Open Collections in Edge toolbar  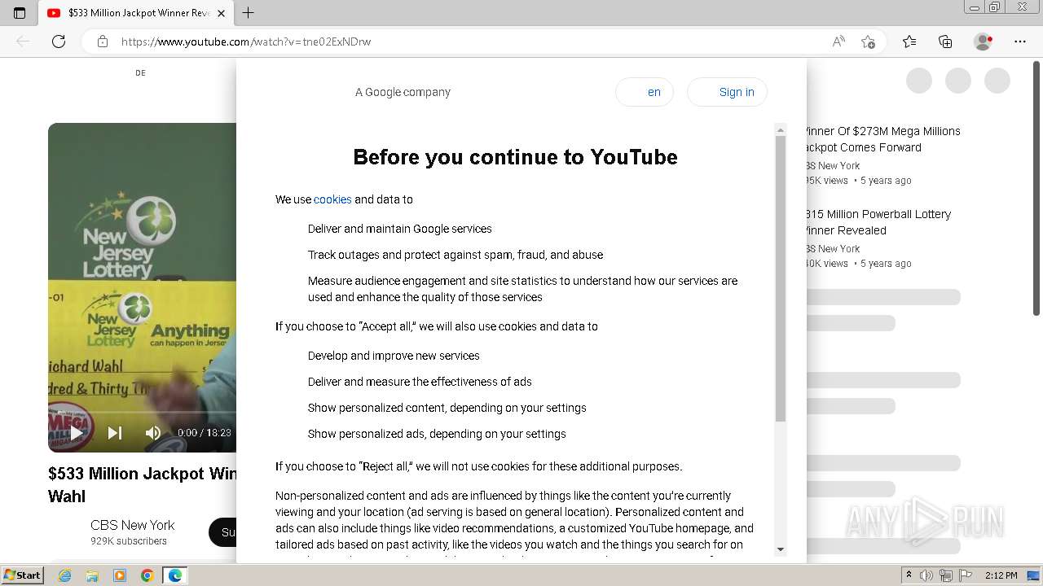tap(945, 42)
